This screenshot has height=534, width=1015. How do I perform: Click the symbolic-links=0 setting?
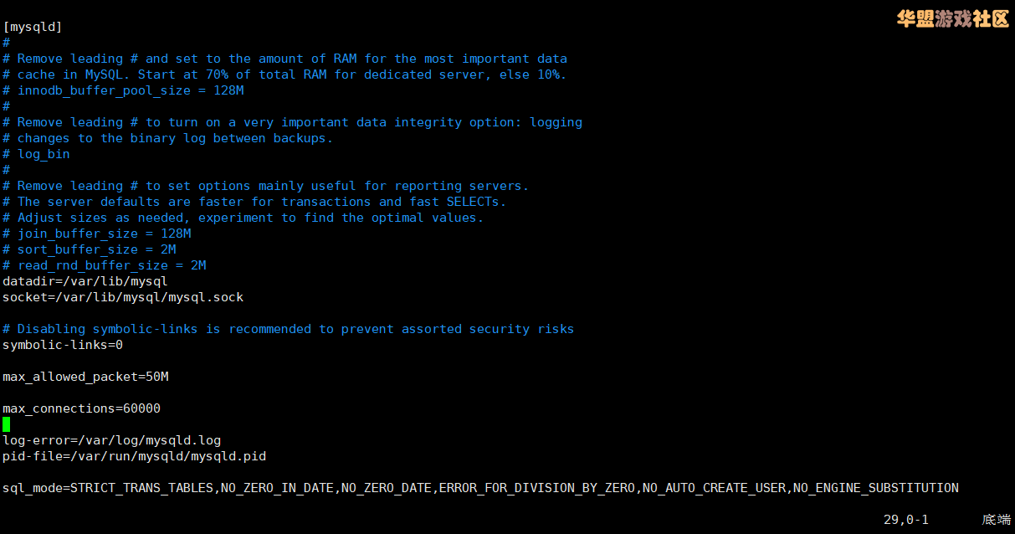click(63, 345)
